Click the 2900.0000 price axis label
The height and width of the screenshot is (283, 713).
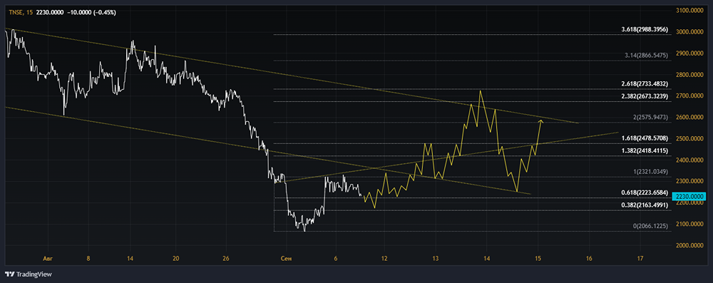coord(689,53)
